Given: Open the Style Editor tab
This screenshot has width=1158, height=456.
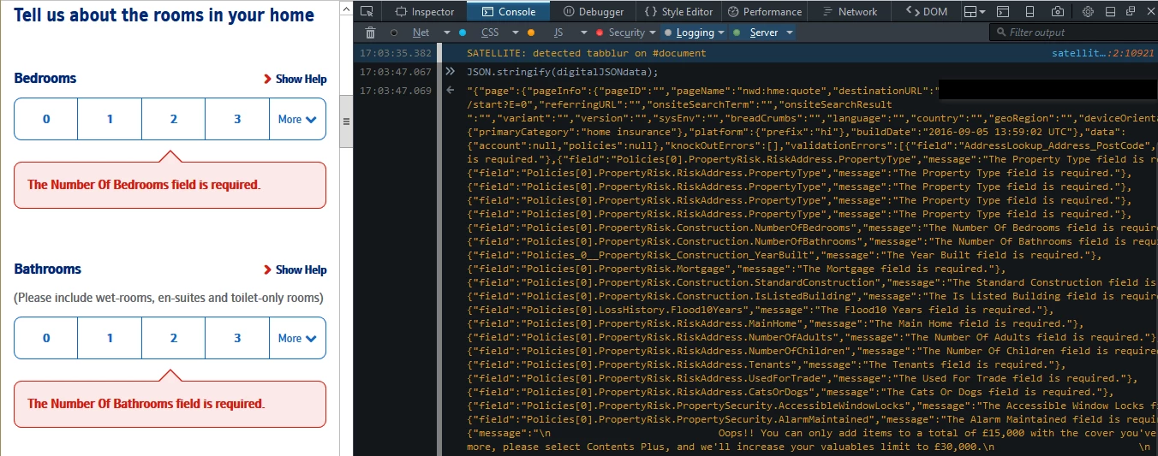Looking at the screenshot, I should [678, 11].
